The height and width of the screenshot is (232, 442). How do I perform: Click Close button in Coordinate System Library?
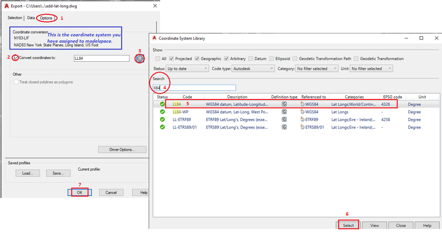pos(400,225)
